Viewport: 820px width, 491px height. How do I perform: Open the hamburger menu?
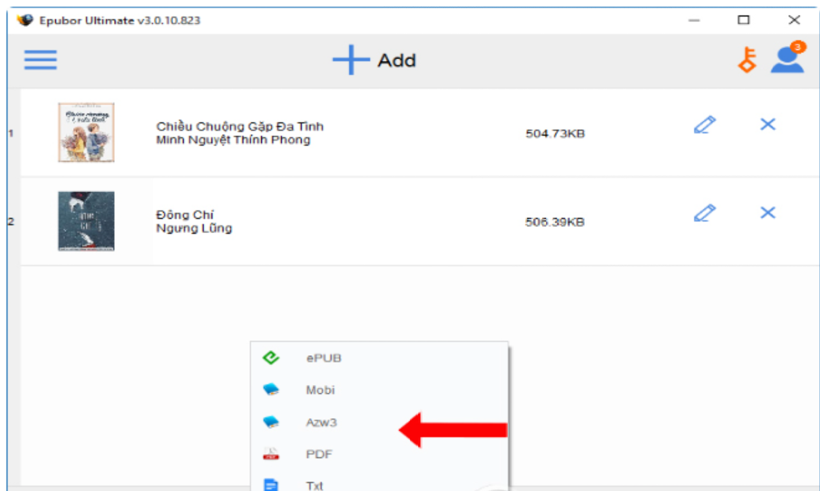40,60
